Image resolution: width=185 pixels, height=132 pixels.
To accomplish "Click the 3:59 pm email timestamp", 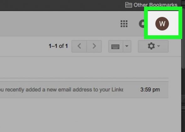I will point(150,90).
